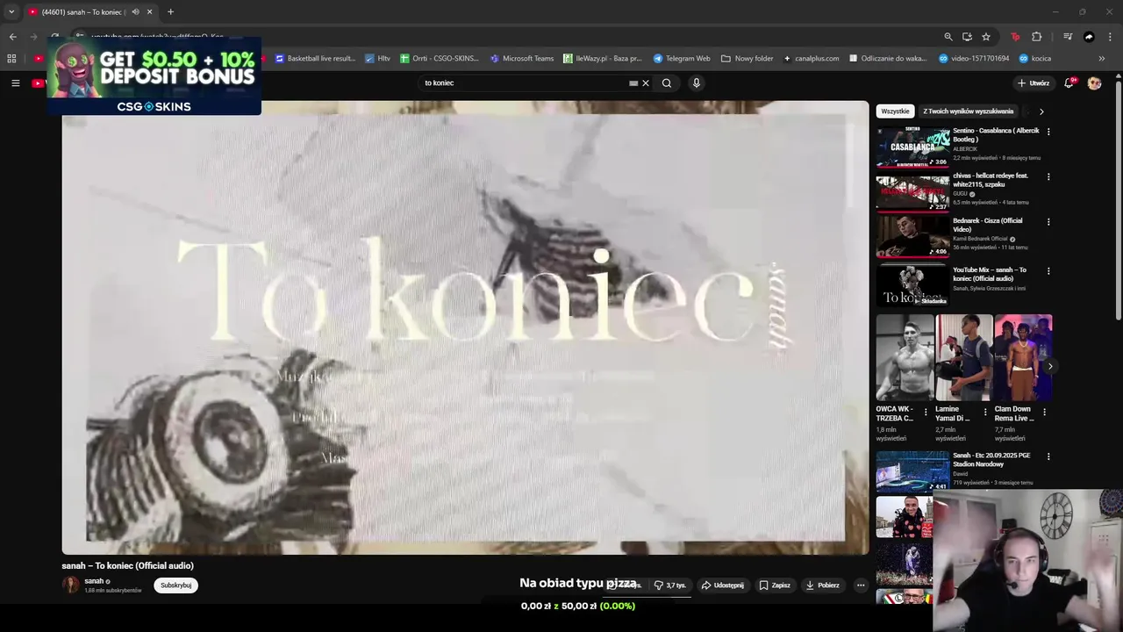The height and width of the screenshot is (632, 1123).
Task: Open the YouTube hamburger guide menu
Action: [15, 83]
